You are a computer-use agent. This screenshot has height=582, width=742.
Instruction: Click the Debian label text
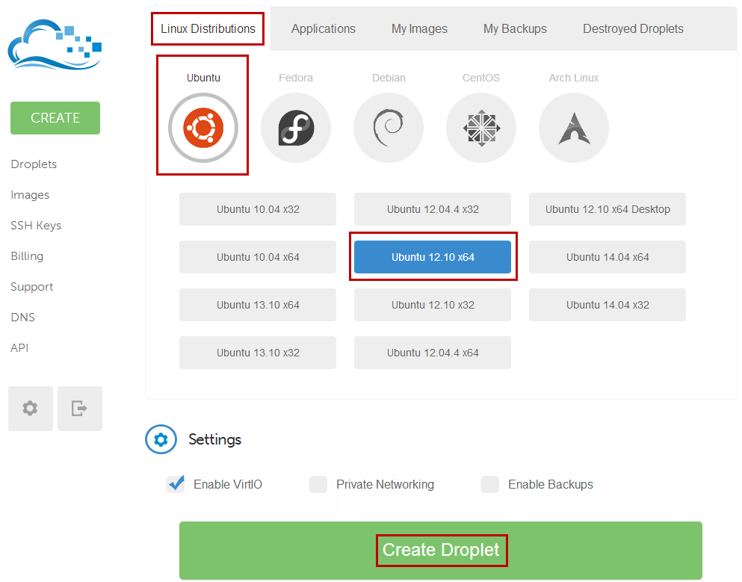click(x=389, y=78)
